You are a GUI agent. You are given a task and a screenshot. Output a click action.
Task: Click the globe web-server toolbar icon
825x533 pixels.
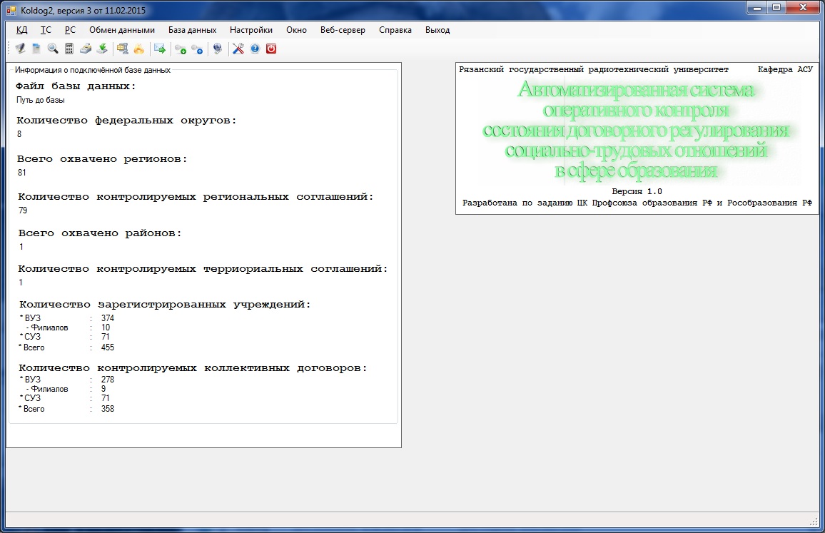(x=217, y=49)
